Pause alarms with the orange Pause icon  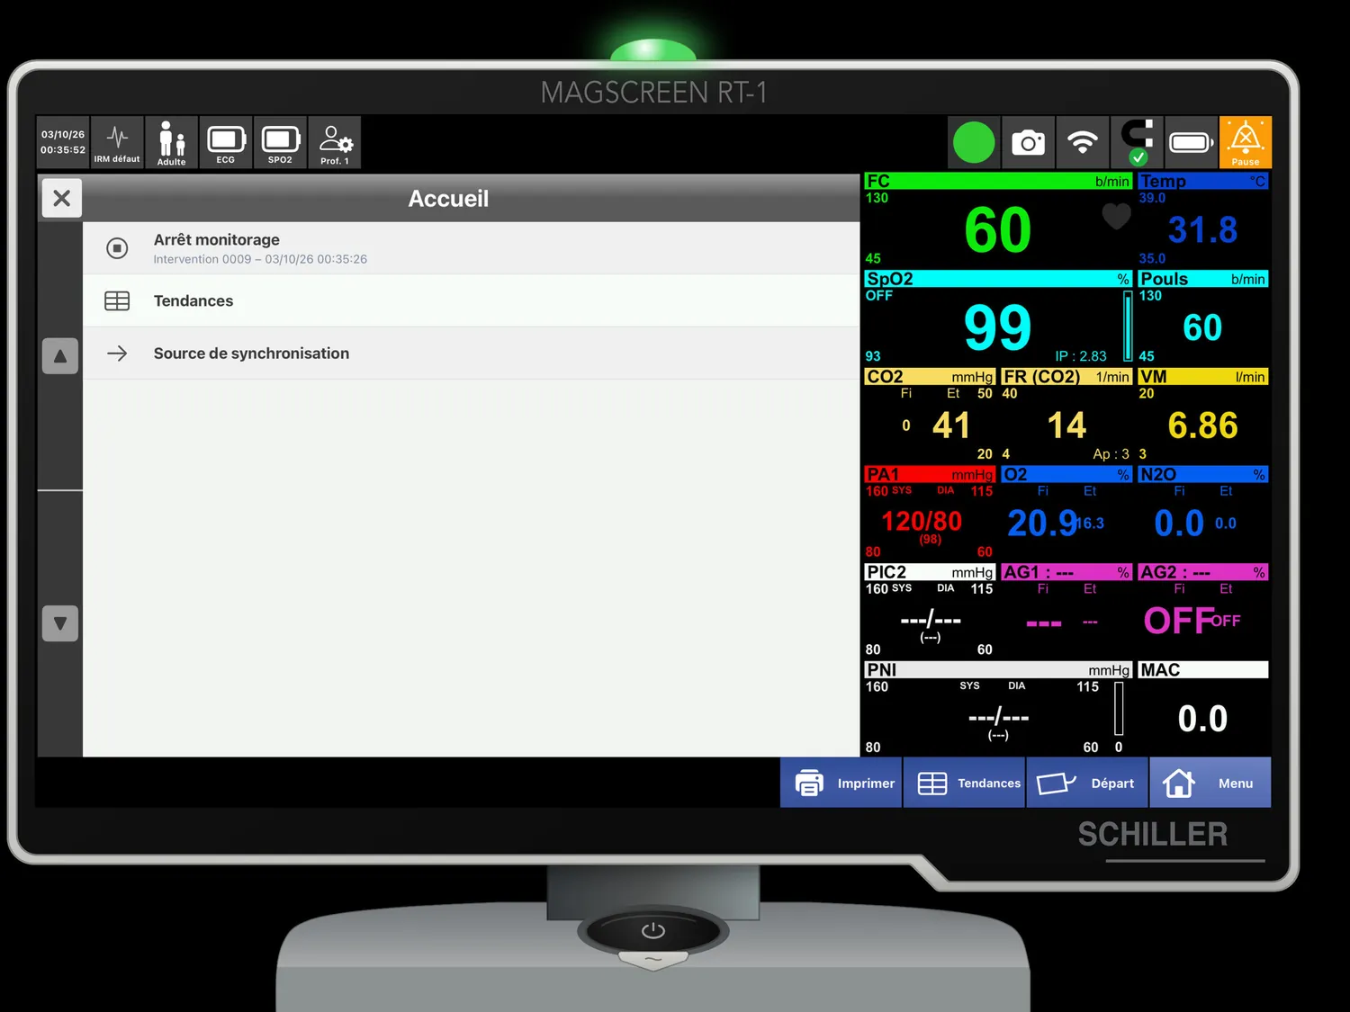tap(1246, 142)
